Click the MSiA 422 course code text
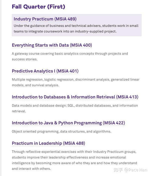 tap(114, 123)
